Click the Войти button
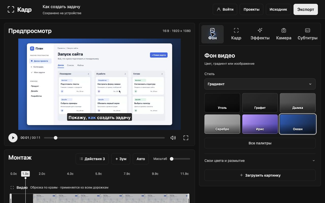The width and height of the screenshot is (325, 203). click(x=225, y=9)
